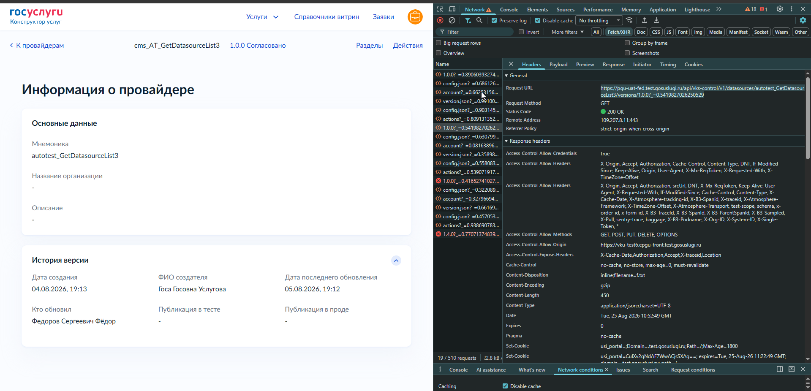
Task: Open network search magnifier
Action: click(x=479, y=20)
